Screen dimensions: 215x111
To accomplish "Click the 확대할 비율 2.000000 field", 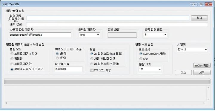I will (x=69, y=69).
